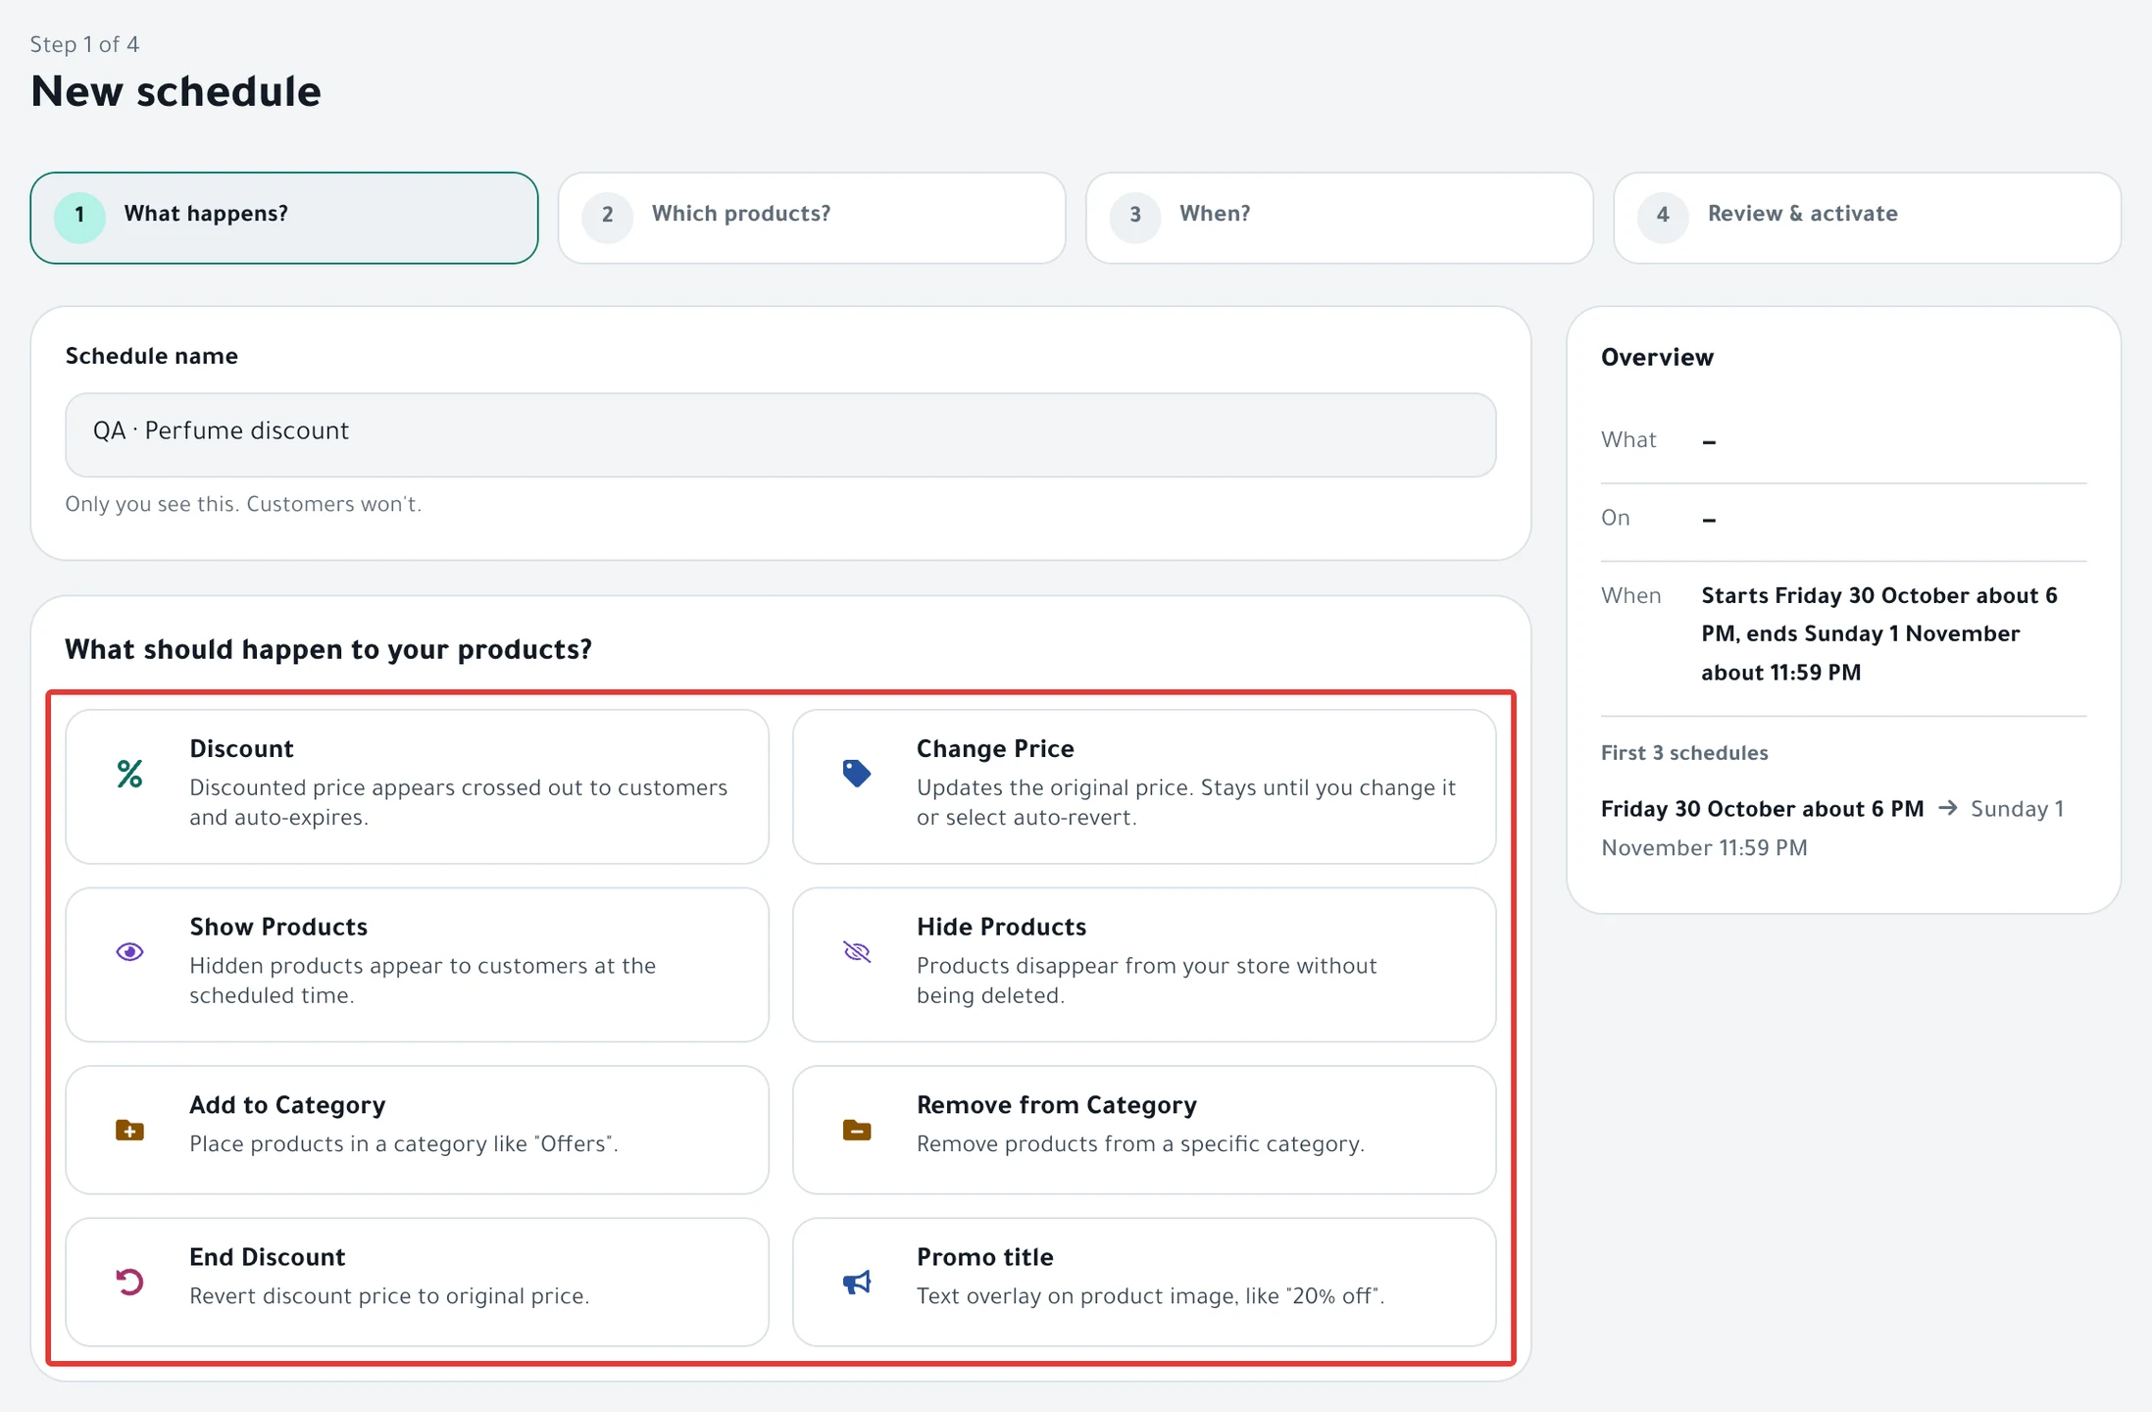Click the 'Starts Friday 30 October' summary text
The height and width of the screenshot is (1412, 2152).
1879,634
